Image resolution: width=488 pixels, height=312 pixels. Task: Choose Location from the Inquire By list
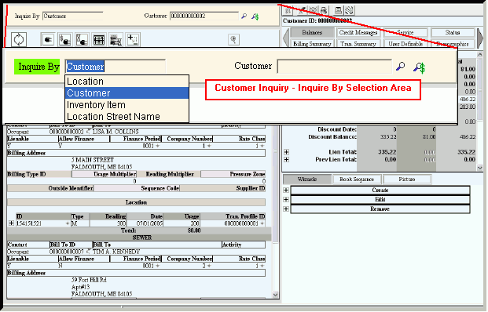pos(127,82)
